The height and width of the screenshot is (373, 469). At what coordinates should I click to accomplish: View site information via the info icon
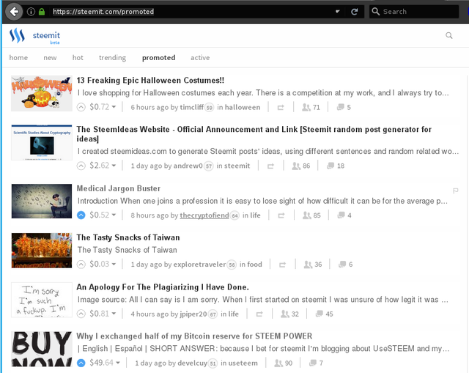[x=31, y=12]
